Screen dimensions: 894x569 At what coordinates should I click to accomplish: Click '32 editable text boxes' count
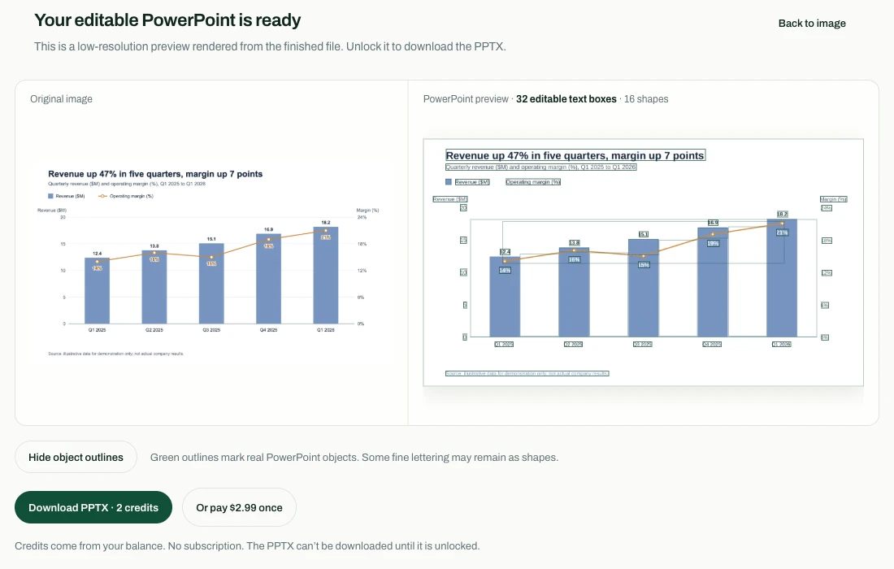(x=566, y=99)
